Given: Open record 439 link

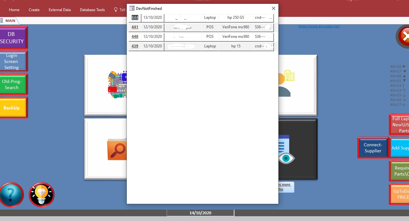Looking at the screenshot, I should coord(135,46).
